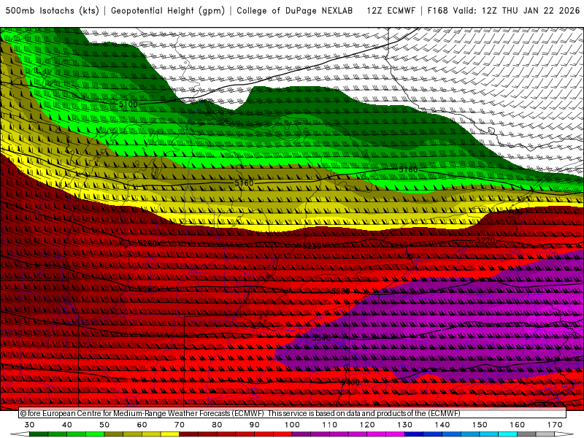Click the bright yellow legend swatch before 70

(x=170, y=434)
